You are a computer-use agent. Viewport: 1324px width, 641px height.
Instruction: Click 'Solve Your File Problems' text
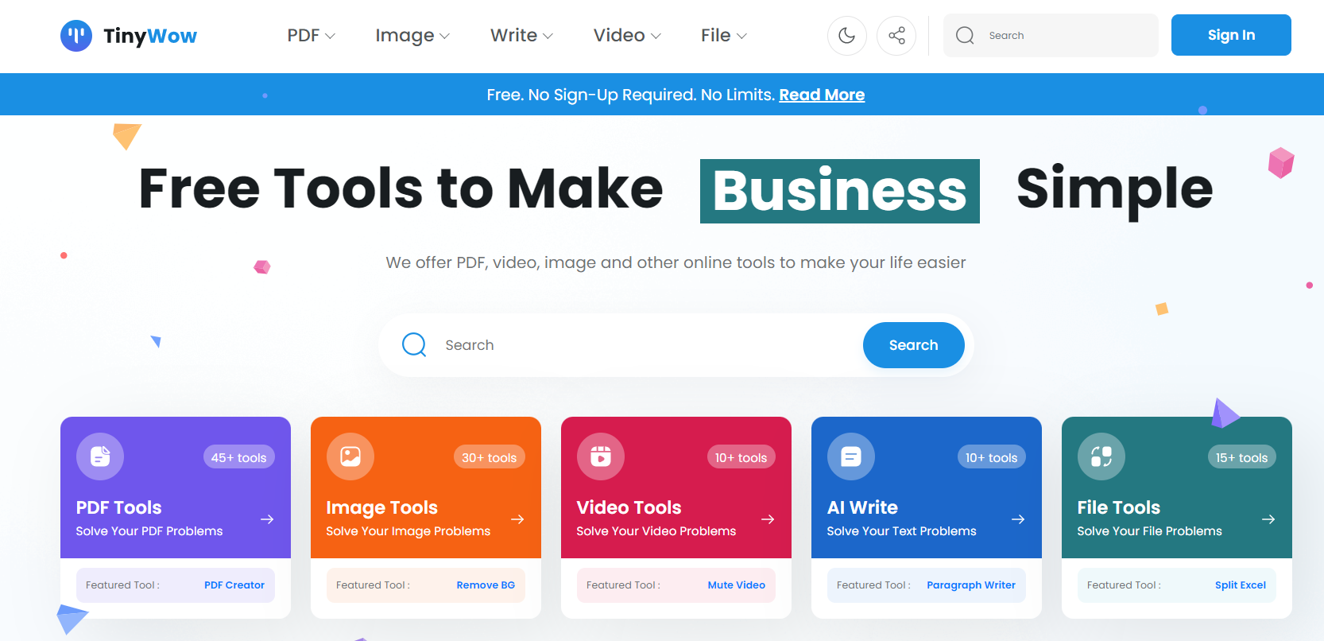(x=1150, y=531)
